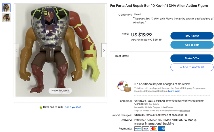The height and width of the screenshot is (132, 214).
Task: Open See details after Ships to countries
Action: tap(185, 111)
